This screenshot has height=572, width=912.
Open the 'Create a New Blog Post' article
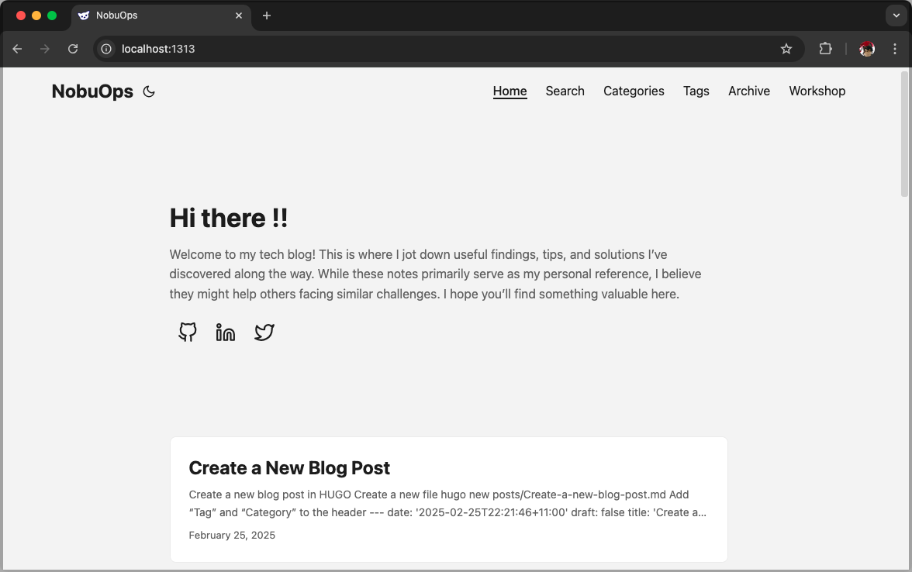tap(289, 468)
